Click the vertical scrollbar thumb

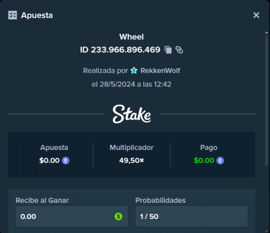pos(267,100)
